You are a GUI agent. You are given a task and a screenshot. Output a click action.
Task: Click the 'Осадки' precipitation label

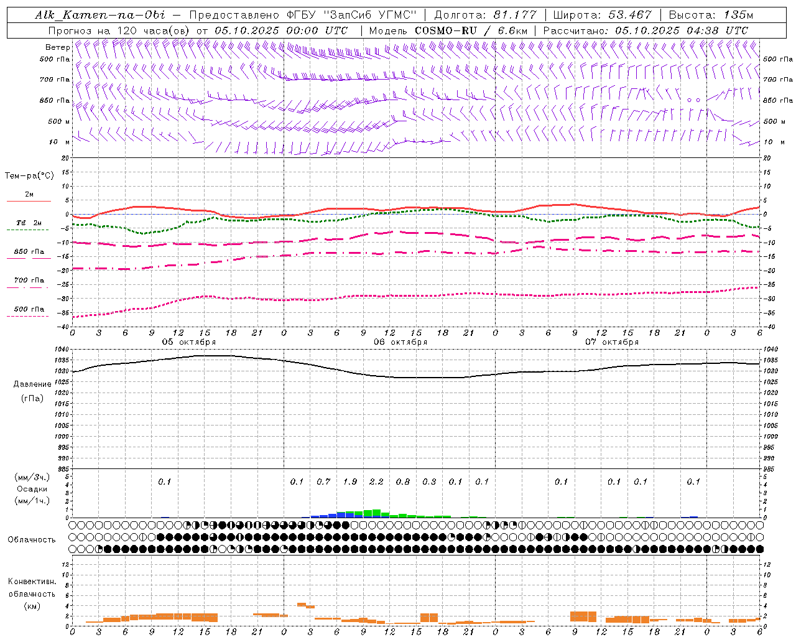tap(32, 489)
